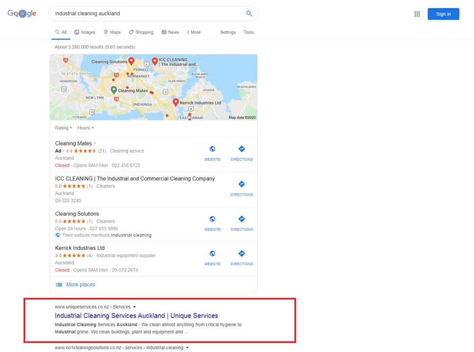Get directions to Kerrick Industries Ltd

(241, 254)
